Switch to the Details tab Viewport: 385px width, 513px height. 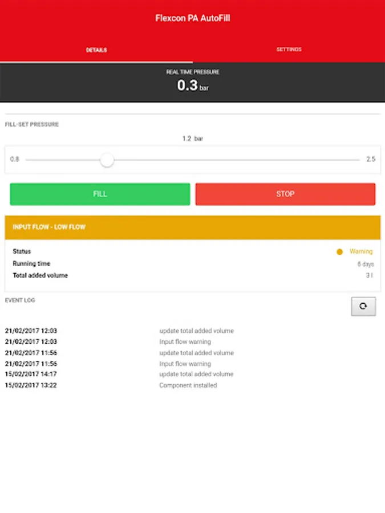96,50
